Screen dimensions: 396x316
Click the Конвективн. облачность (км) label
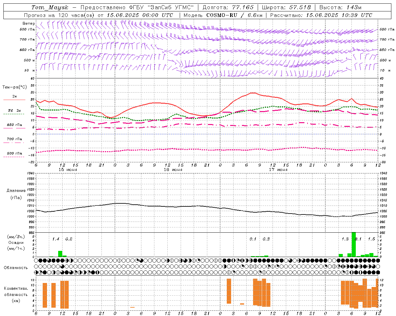point(16,295)
